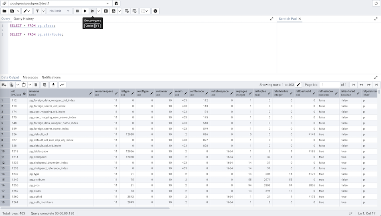The width and height of the screenshot is (381, 216).
Task: Open the Graph Visualiser line-chart icon
Action: click(62, 85)
